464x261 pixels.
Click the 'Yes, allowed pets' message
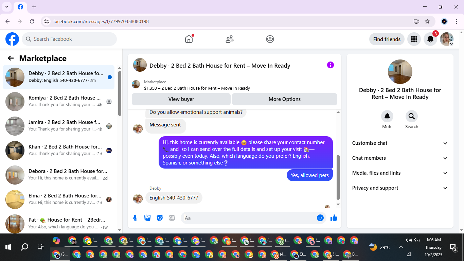click(x=310, y=175)
